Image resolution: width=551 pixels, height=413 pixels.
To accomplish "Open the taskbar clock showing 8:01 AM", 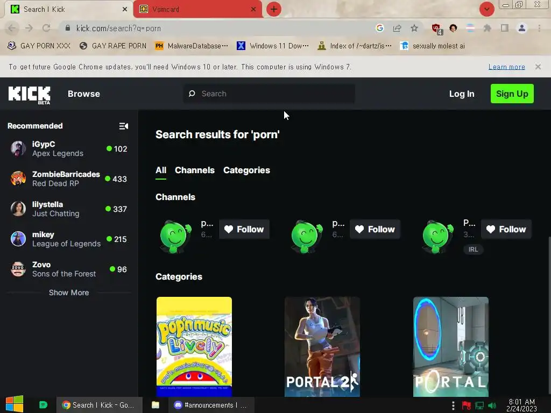I will 521,405.
